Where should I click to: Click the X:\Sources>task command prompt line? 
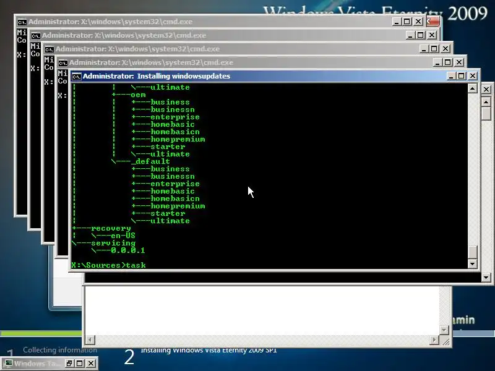109,265
